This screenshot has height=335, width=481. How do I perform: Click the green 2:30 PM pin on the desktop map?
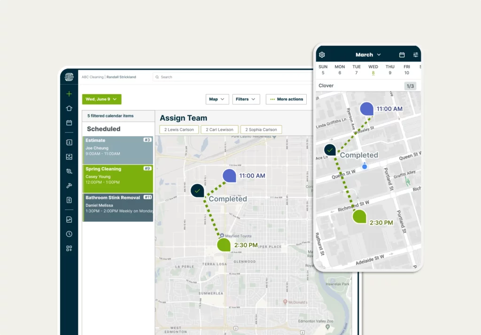224,245
